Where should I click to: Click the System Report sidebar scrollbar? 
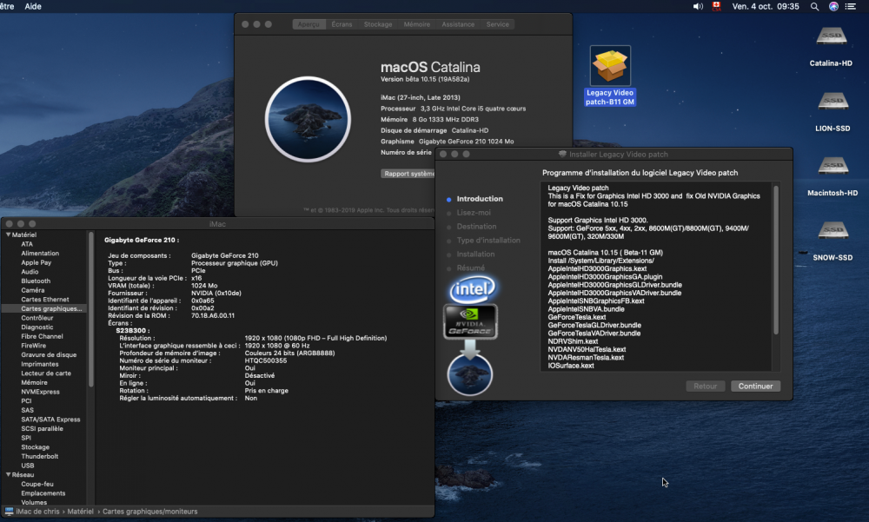pos(90,310)
